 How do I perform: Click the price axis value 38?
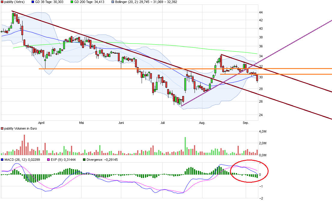coord(261,37)
